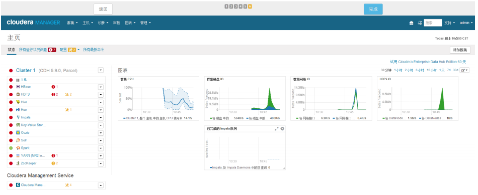Viewport: 478px width, 195px height.
Task: Open running commands icon in header
Action: (420, 23)
